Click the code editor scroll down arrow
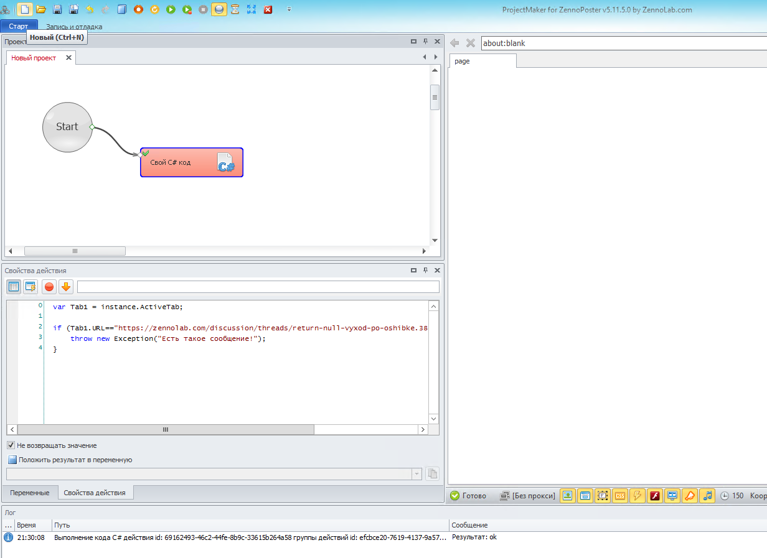The height and width of the screenshot is (558, 767). coord(434,419)
